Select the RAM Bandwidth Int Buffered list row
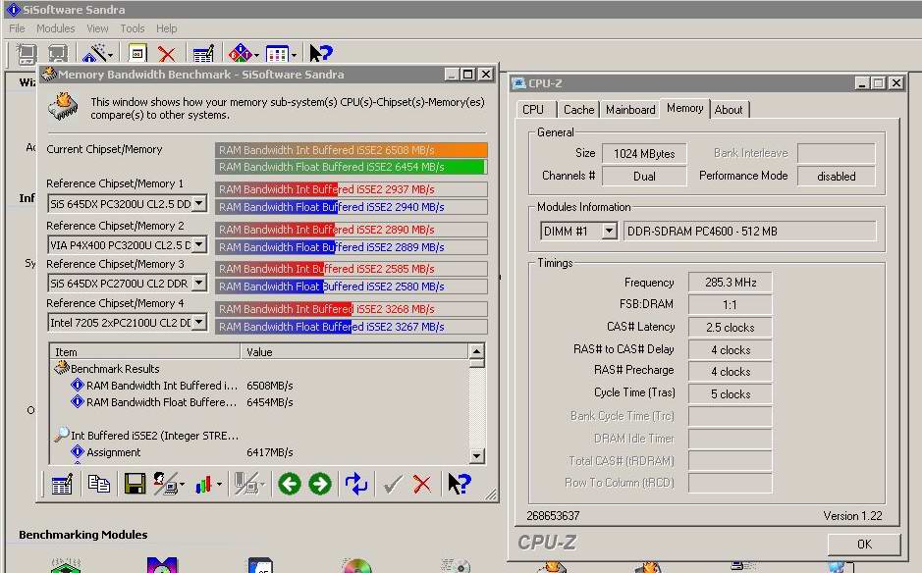The height and width of the screenshot is (573, 922). [183, 386]
